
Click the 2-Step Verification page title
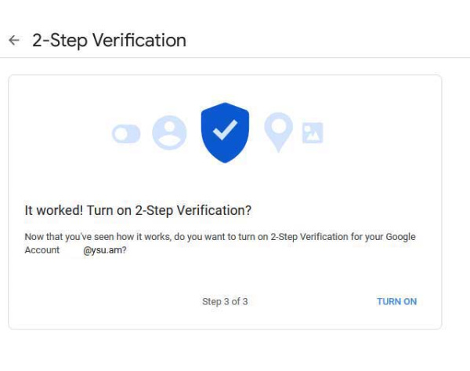[x=109, y=40]
